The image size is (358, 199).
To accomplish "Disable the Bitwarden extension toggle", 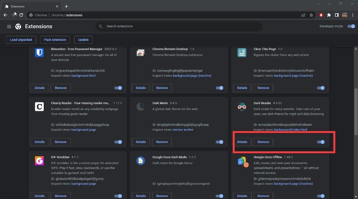I will pos(118,88).
